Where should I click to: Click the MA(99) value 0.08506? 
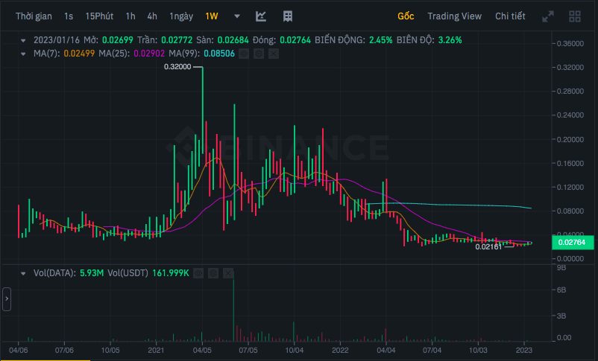pos(219,54)
